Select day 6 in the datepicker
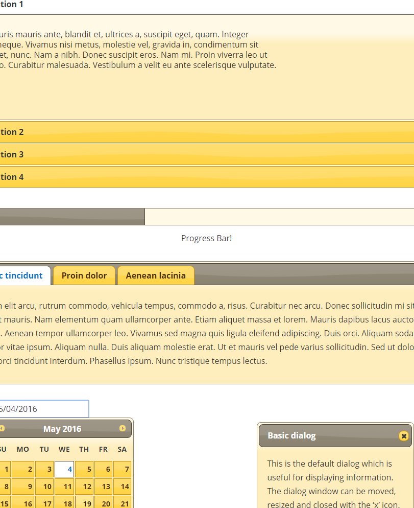Screen dimensions: 414x508 (x=103, y=469)
